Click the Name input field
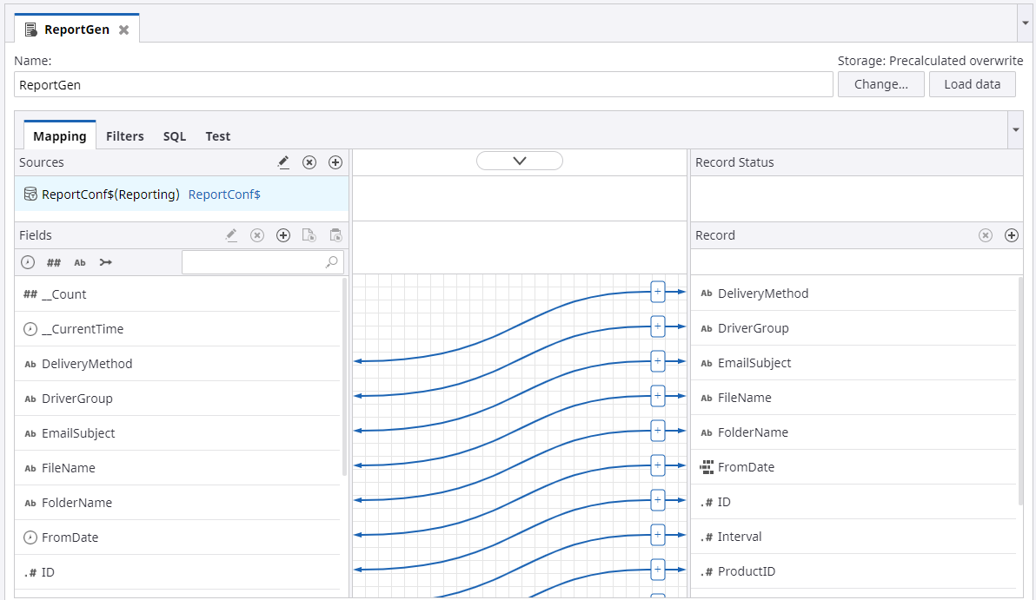The height and width of the screenshot is (600, 1036). pos(424,85)
